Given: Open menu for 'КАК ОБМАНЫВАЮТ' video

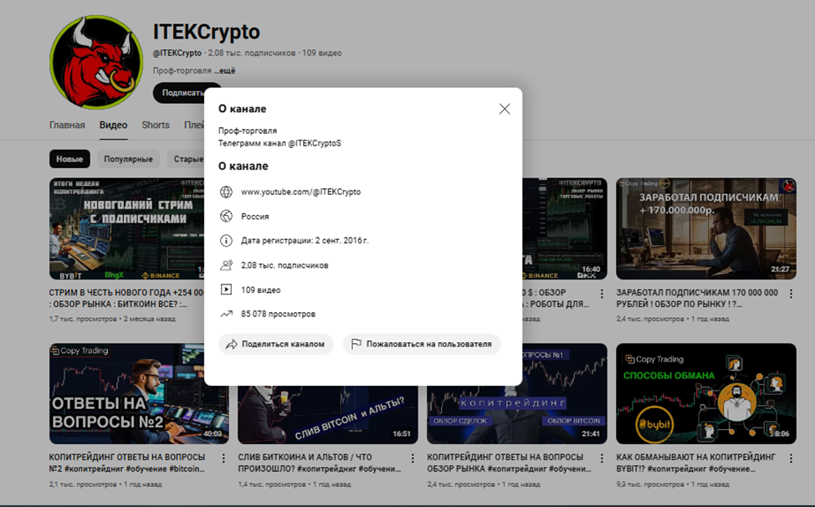Looking at the screenshot, I should (x=791, y=458).
